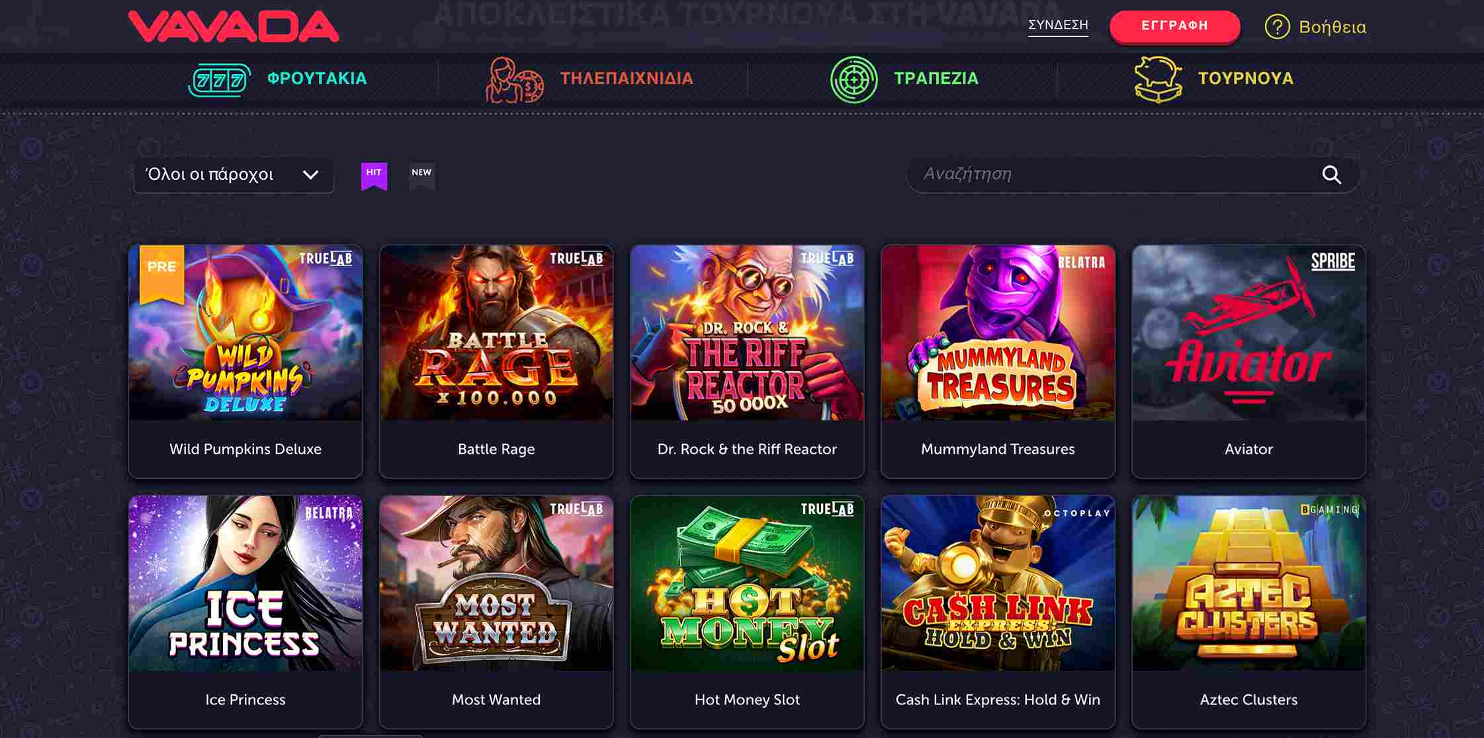Viewport: 1484px width, 738px height.
Task: Click the help question mark icon
Action: (1277, 27)
